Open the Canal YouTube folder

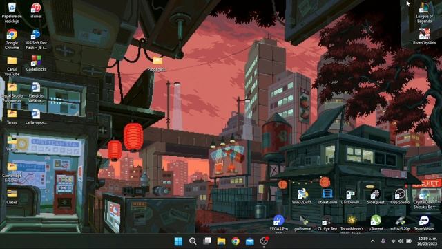tap(12, 66)
